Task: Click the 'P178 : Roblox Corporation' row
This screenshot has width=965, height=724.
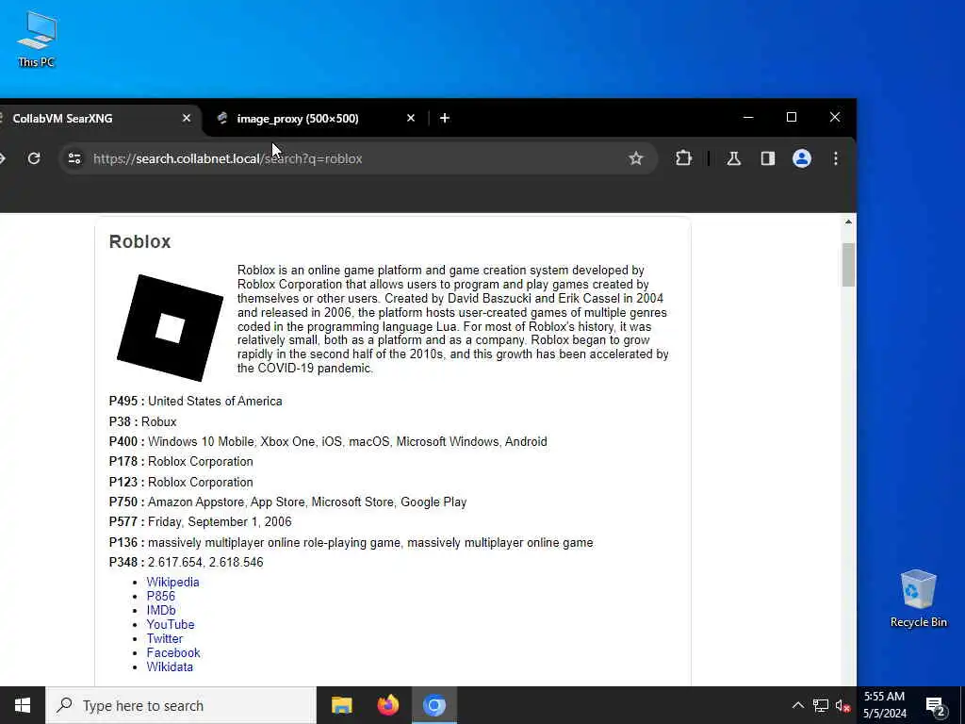Action: point(181,461)
